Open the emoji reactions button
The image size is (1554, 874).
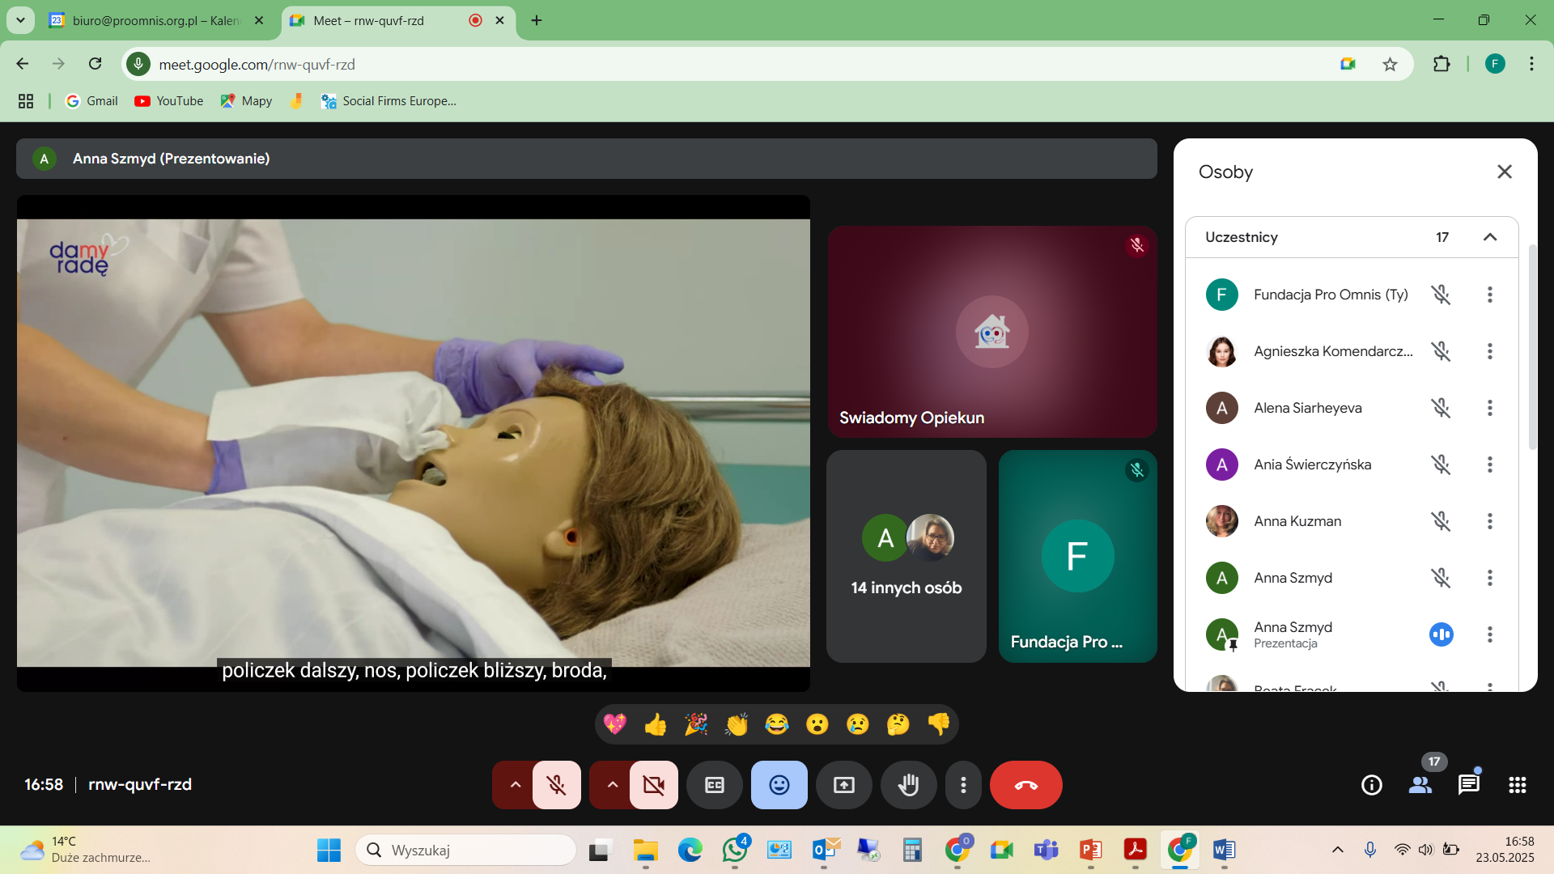779,785
